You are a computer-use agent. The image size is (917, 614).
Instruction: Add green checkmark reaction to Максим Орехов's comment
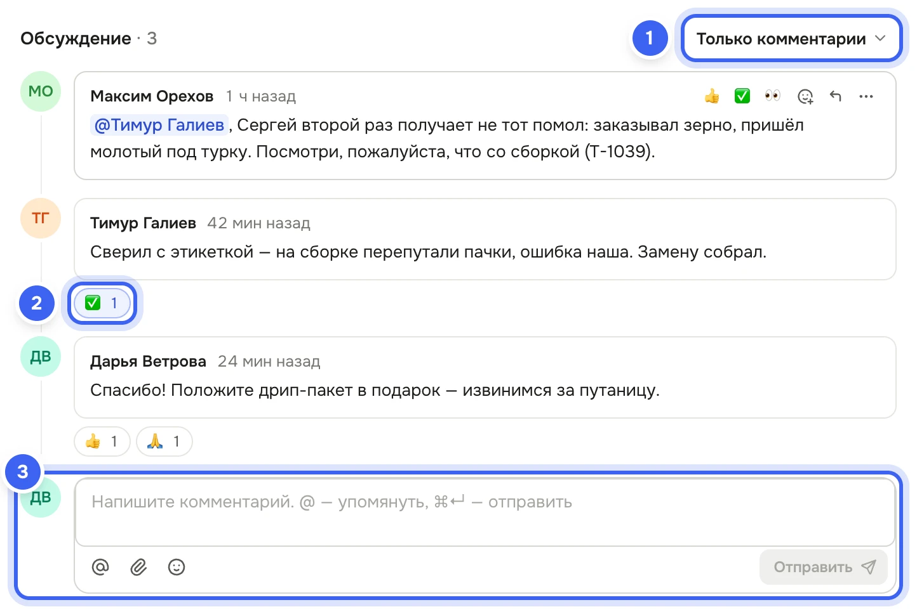pos(742,96)
